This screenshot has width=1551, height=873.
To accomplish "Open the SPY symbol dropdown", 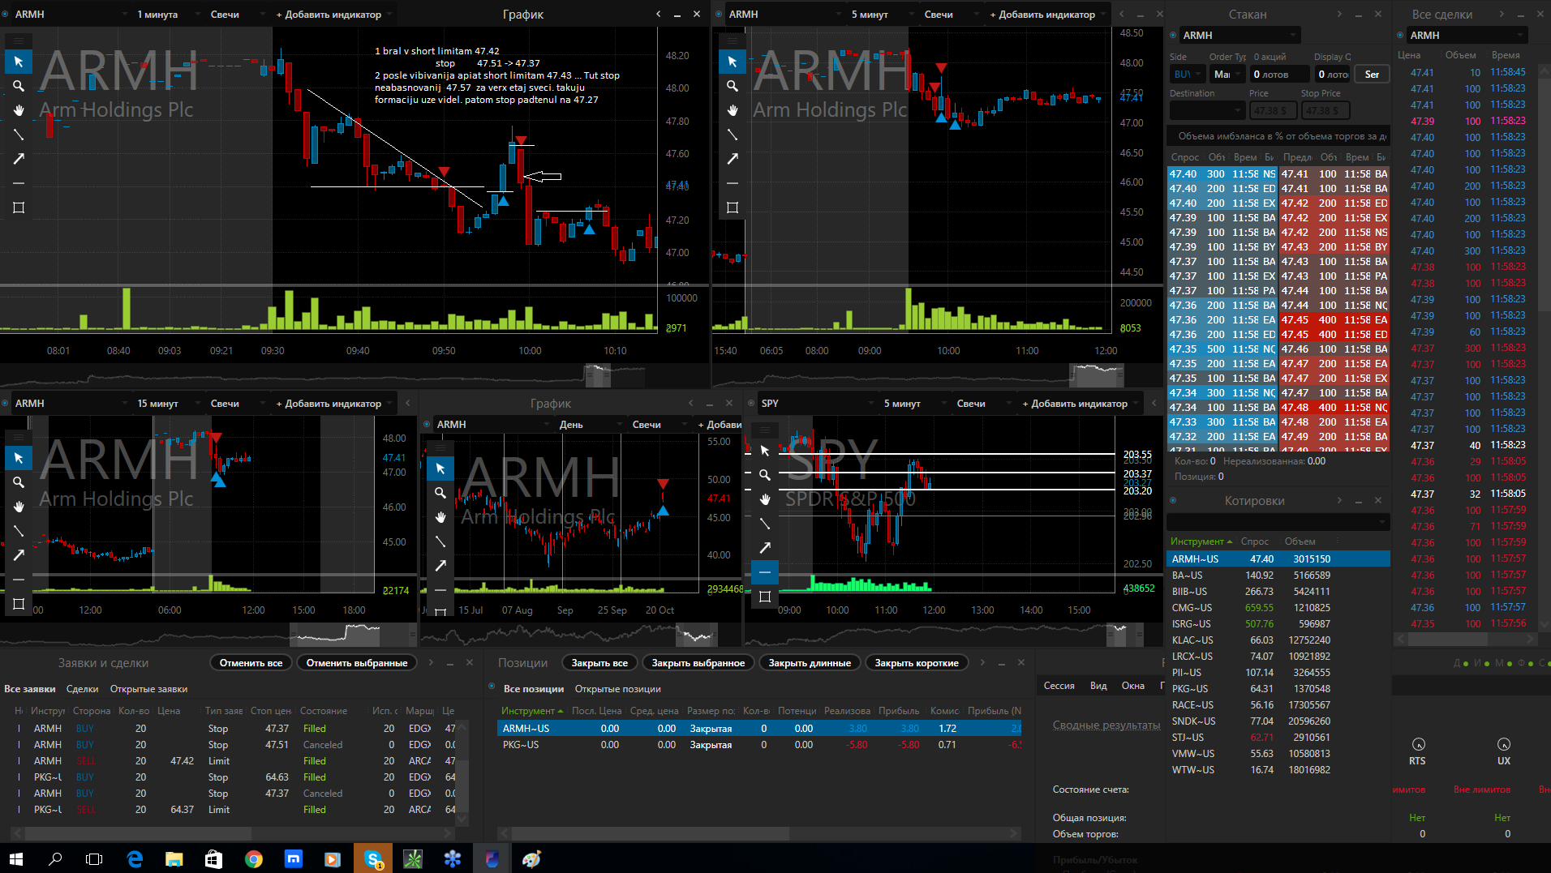I will (x=818, y=403).
